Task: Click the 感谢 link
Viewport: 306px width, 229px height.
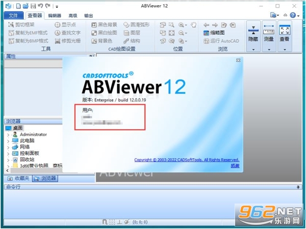Action: point(235,166)
